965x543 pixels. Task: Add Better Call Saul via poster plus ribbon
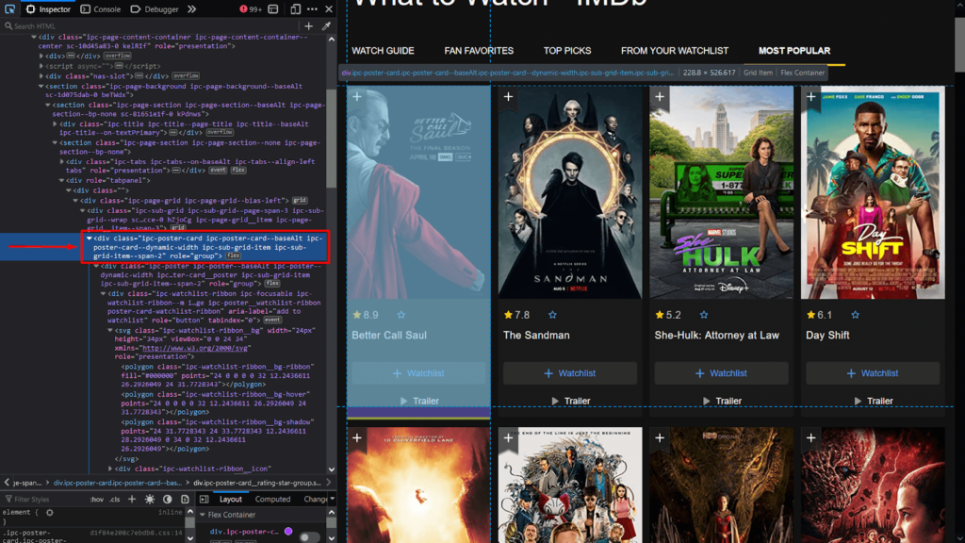pos(357,96)
